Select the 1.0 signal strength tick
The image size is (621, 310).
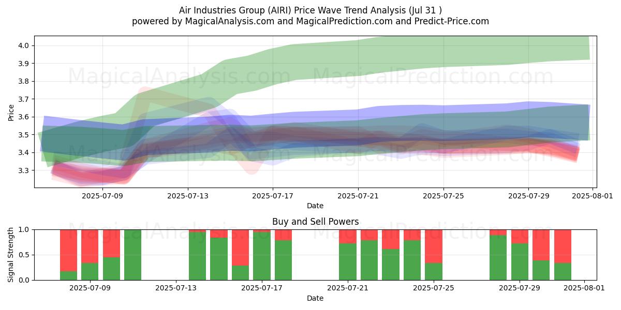[x=24, y=229]
